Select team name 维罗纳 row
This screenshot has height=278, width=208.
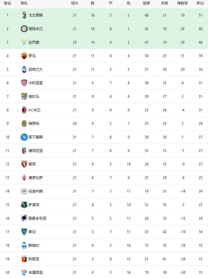(x=34, y=124)
